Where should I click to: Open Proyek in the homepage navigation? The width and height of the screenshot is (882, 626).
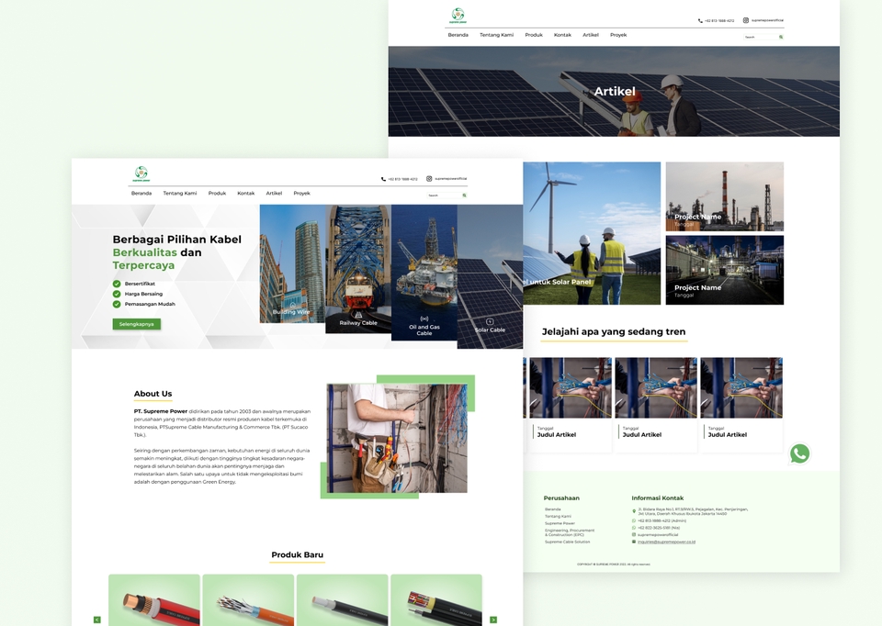[301, 194]
